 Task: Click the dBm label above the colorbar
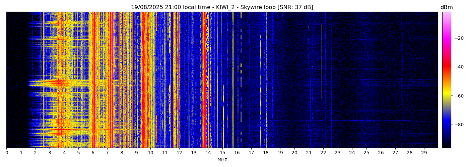tap(446, 7)
